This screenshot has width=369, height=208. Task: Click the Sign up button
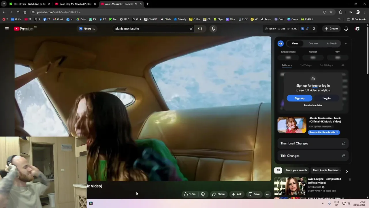pos(300,98)
